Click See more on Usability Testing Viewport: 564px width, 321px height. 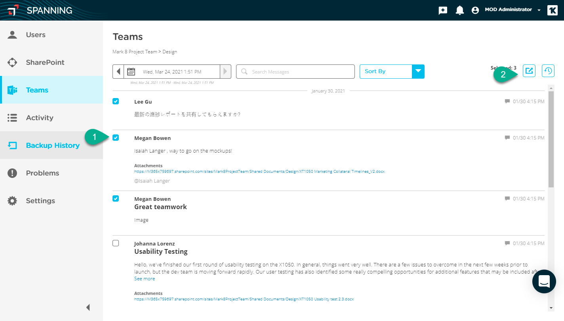coord(145,279)
